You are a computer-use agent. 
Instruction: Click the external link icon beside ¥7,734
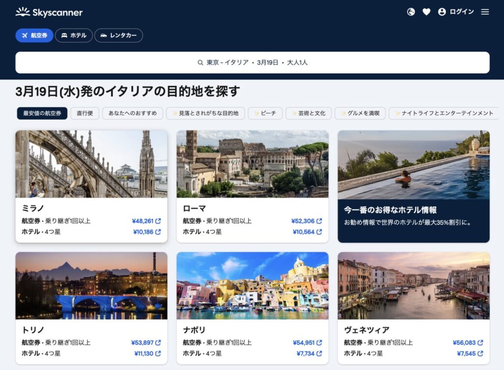click(x=319, y=353)
